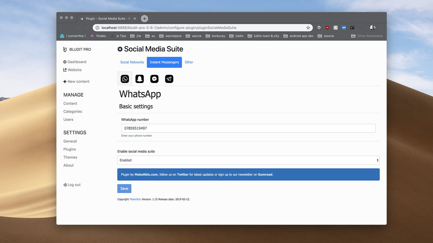433x243 pixels.
Task: Open the uBlock extension icon
Action: pos(327,28)
